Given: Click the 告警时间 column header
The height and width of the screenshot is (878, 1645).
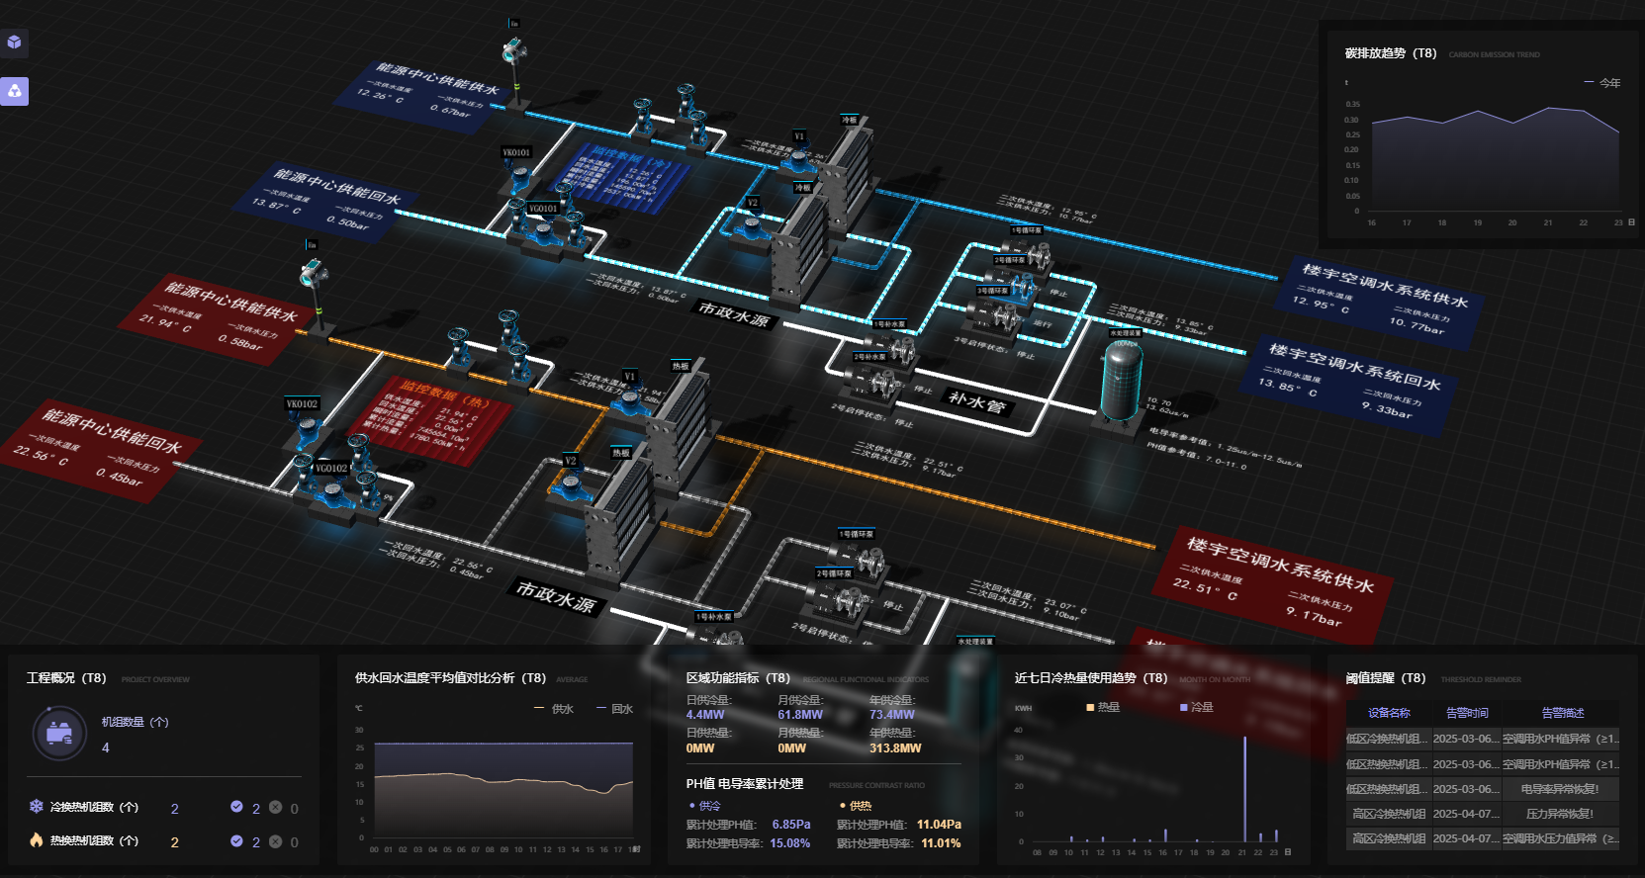Looking at the screenshot, I should click(1466, 713).
